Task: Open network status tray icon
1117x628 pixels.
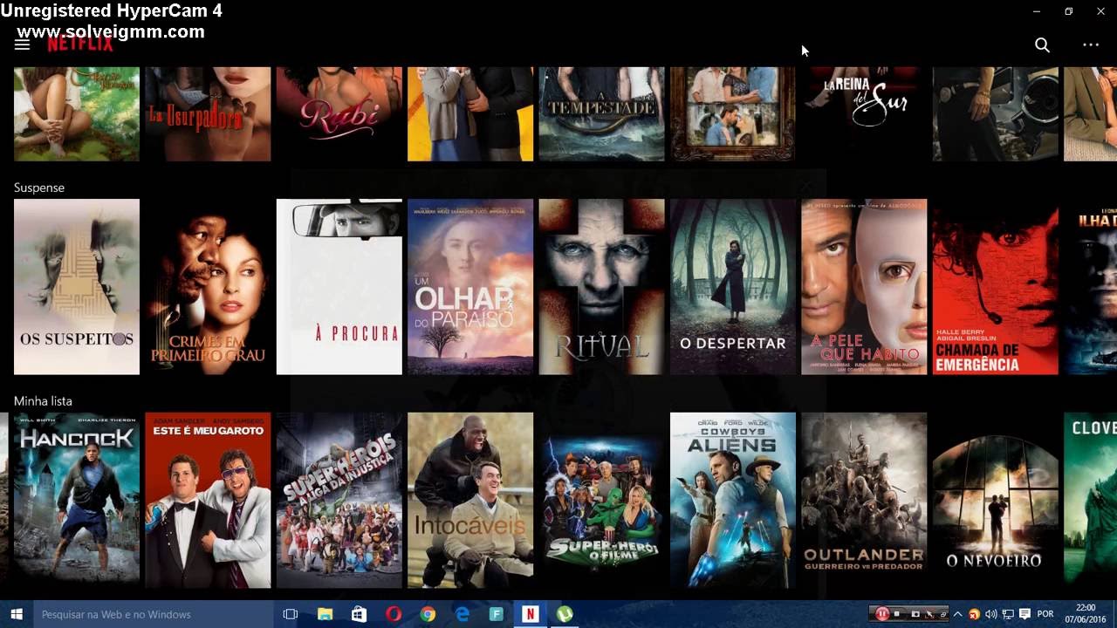Action: 1008,614
